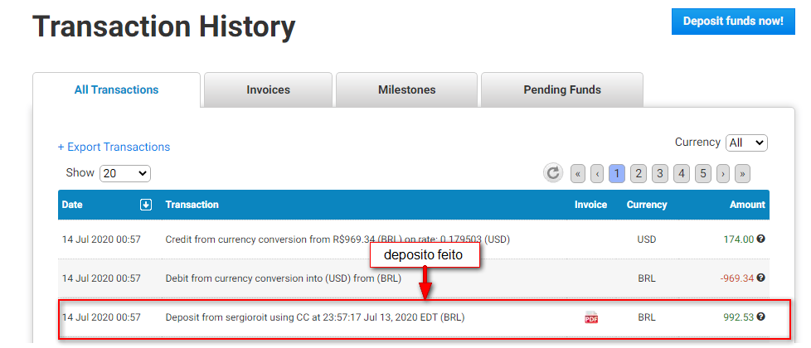Go to page 3 of transactions
The height and width of the screenshot is (348, 811).
tap(659, 173)
